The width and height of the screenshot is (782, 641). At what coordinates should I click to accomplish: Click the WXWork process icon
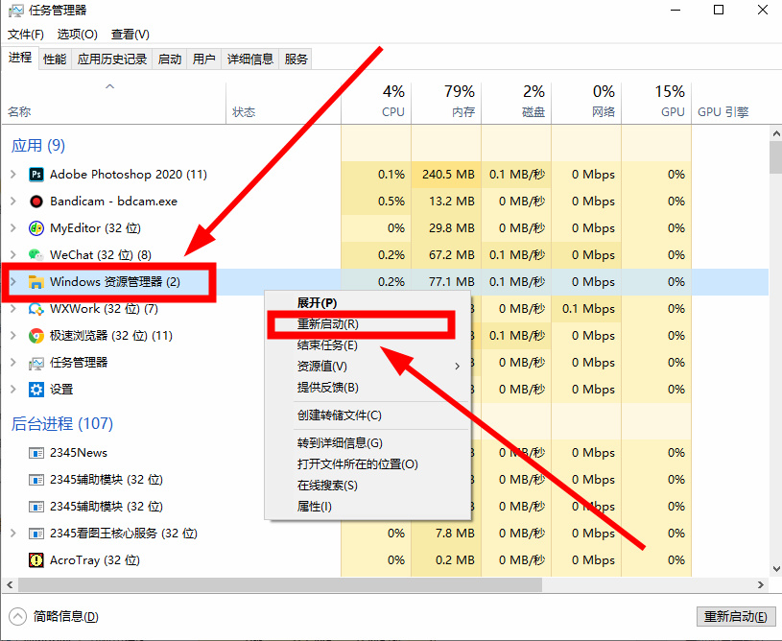[37, 309]
